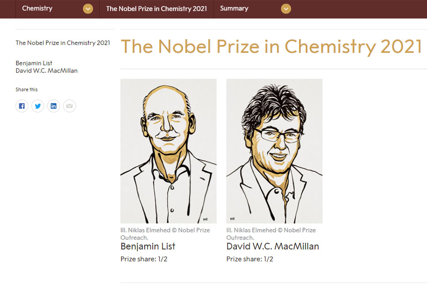This screenshot has height=286, width=427.
Task: Share page via LinkedIn icon
Action: [x=53, y=106]
